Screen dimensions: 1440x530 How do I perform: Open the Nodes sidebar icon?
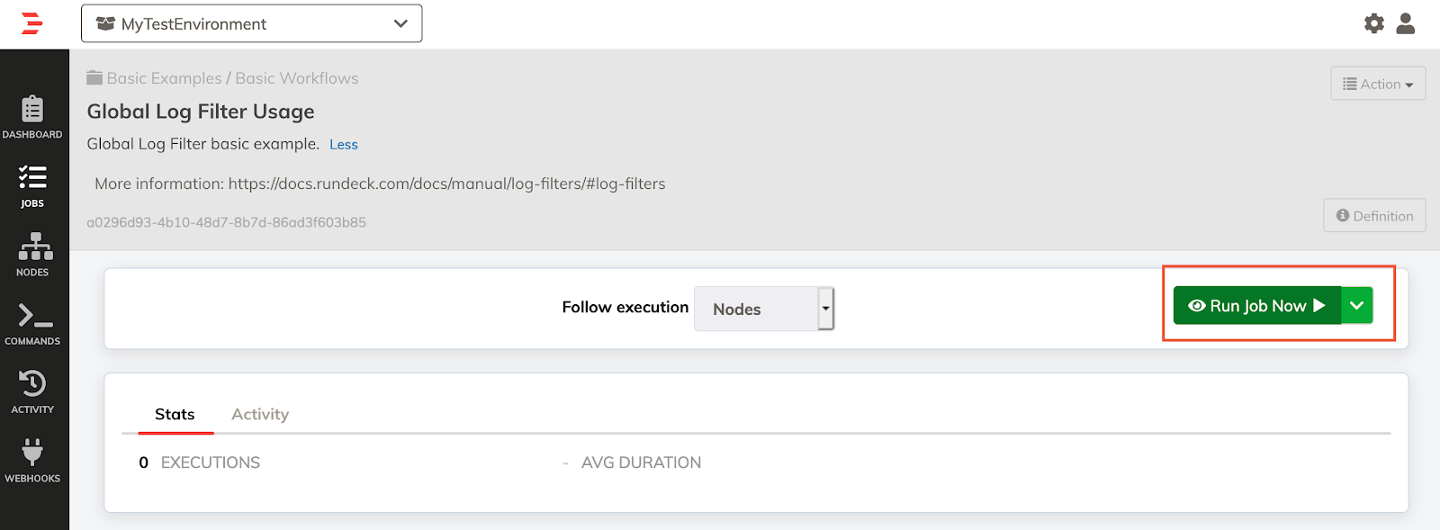pyautogui.click(x=32, y=255)
